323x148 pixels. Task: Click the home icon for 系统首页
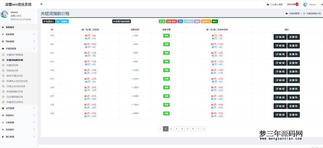tap(3, 27)
